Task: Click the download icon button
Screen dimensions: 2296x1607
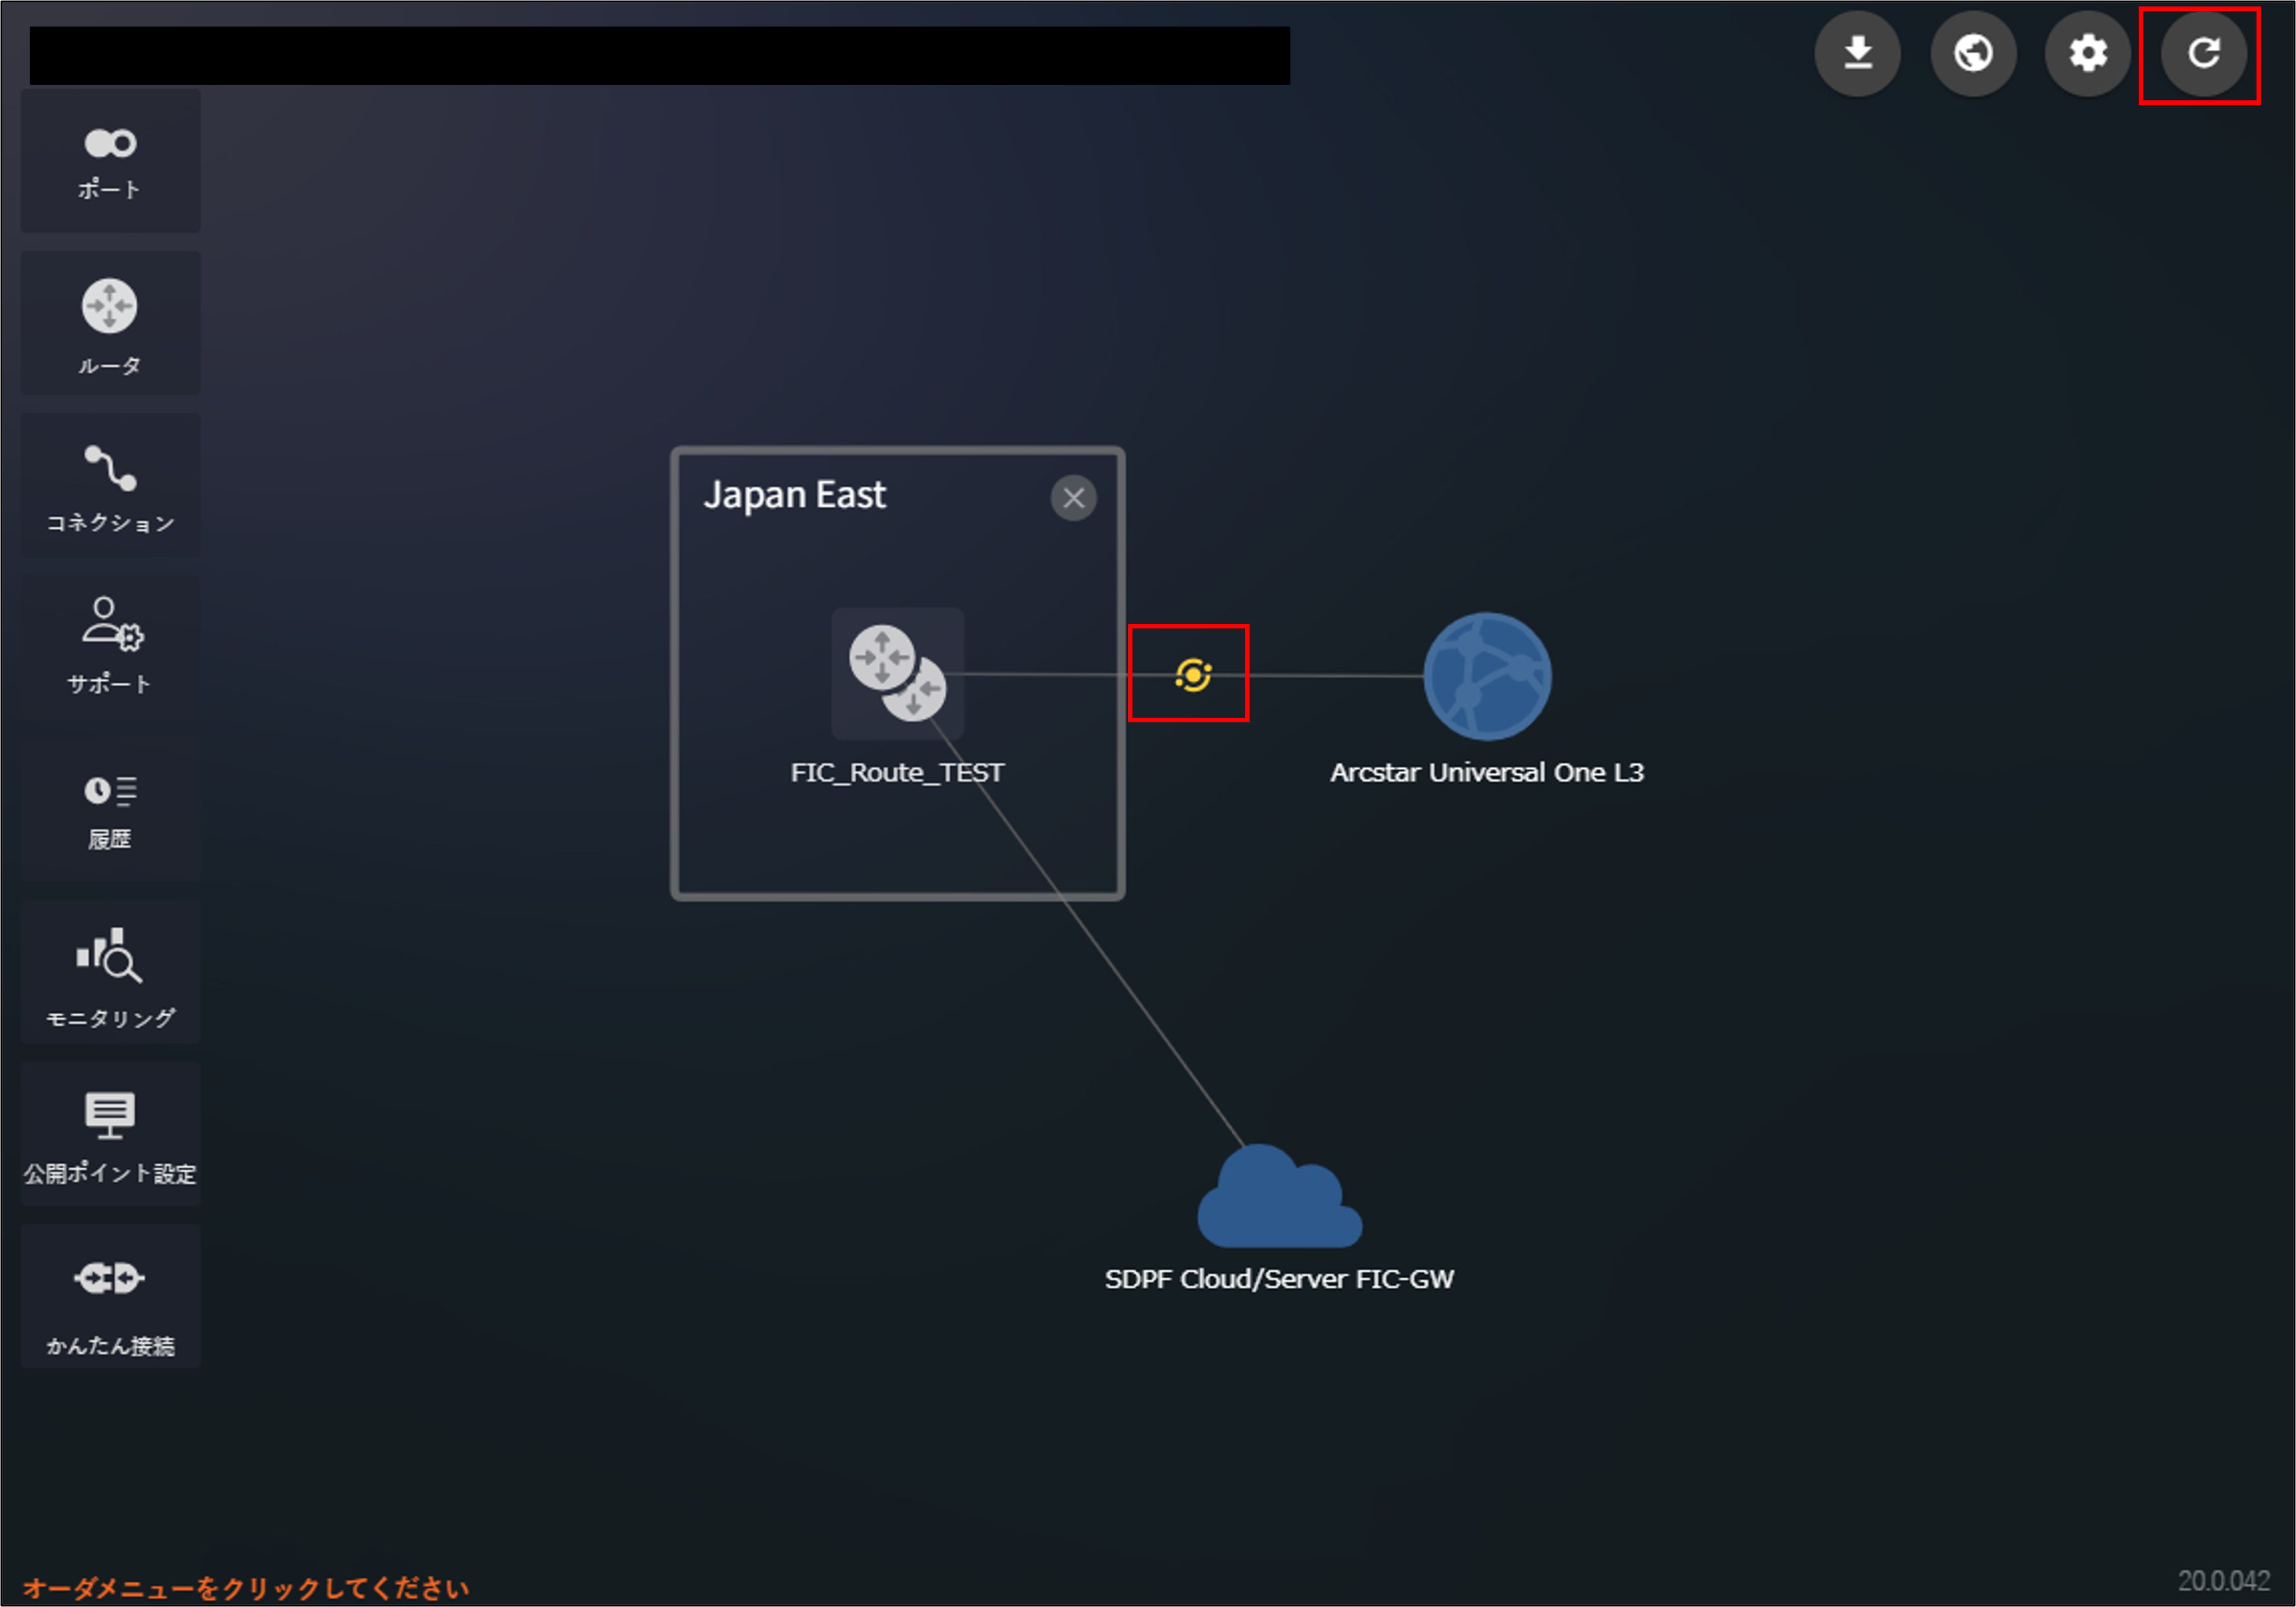Action: pos(1858,53)
